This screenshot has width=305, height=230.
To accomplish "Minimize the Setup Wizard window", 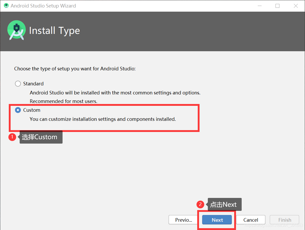I will point(260,6).
